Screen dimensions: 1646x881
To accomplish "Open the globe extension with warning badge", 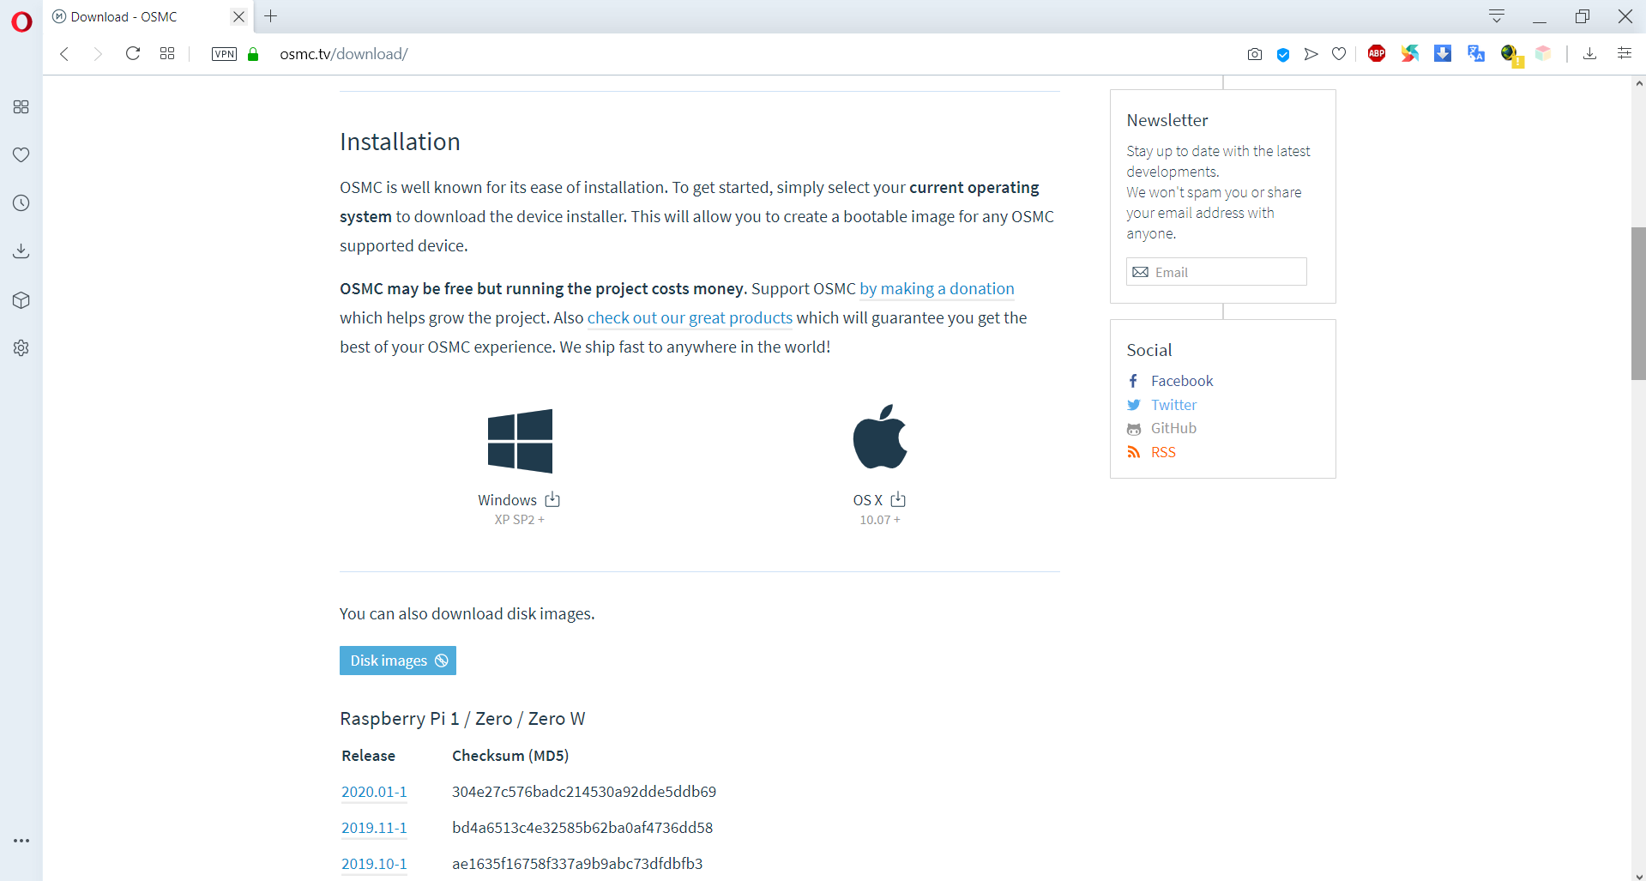I will [1510, 55].
